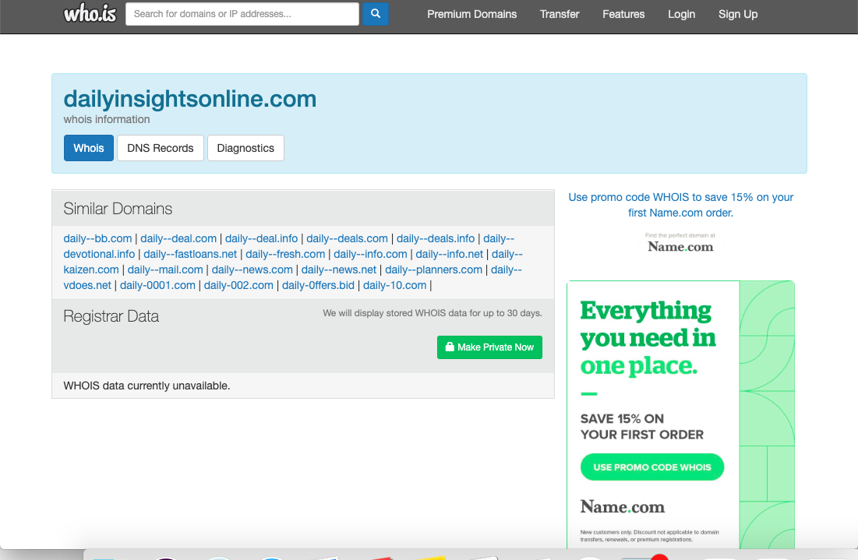This screenshot has height=560, width=858.
Task: Open the daily--mail.com link
Action: (165, 269)
